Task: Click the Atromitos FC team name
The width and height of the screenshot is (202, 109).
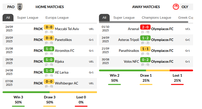Action: [65, 51]
